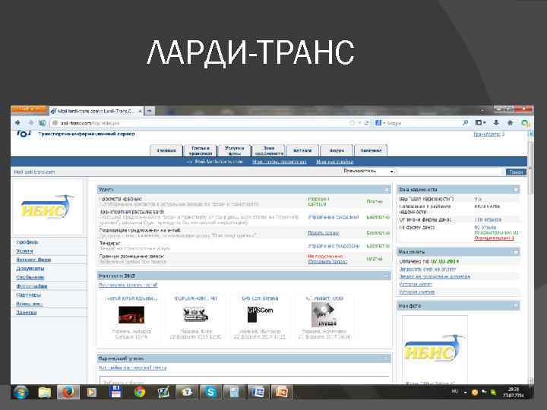This screenshot has width=547, height=410.
Task: Collapse the Зона надежности panel
Action: [515, 190]
